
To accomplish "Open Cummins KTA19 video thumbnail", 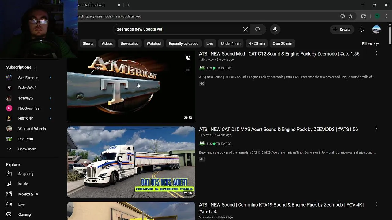I will coord(131,211).
